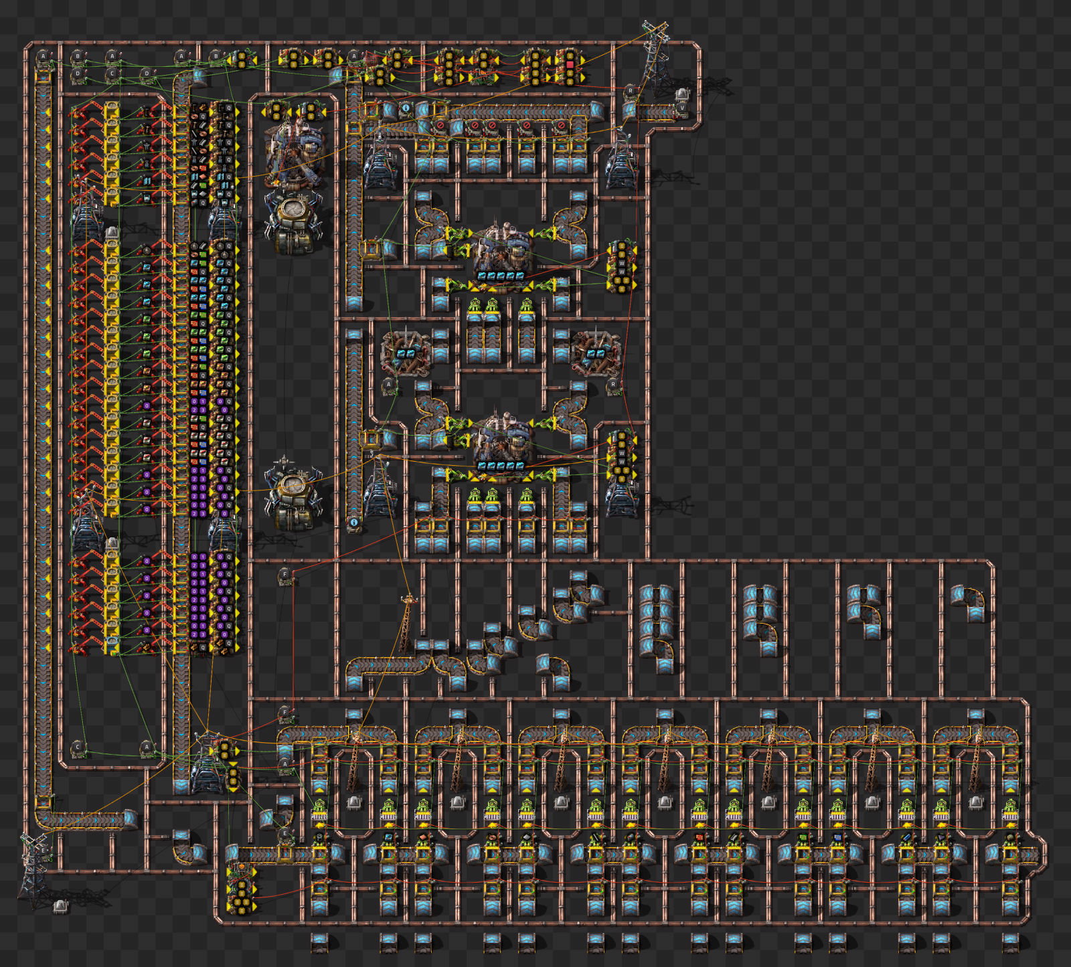
Task: Select the R combinator beside the top-right pylon
Action: (630, 92)
